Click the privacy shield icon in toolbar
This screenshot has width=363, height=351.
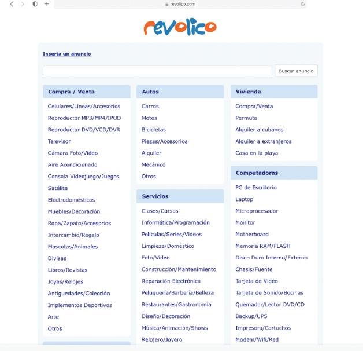[35, 4]
